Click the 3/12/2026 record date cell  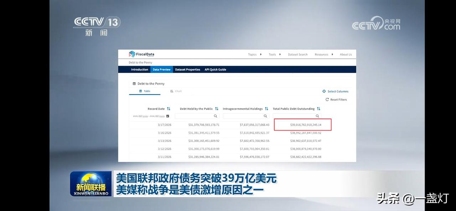pyautogui.click(x=165, y=149)
